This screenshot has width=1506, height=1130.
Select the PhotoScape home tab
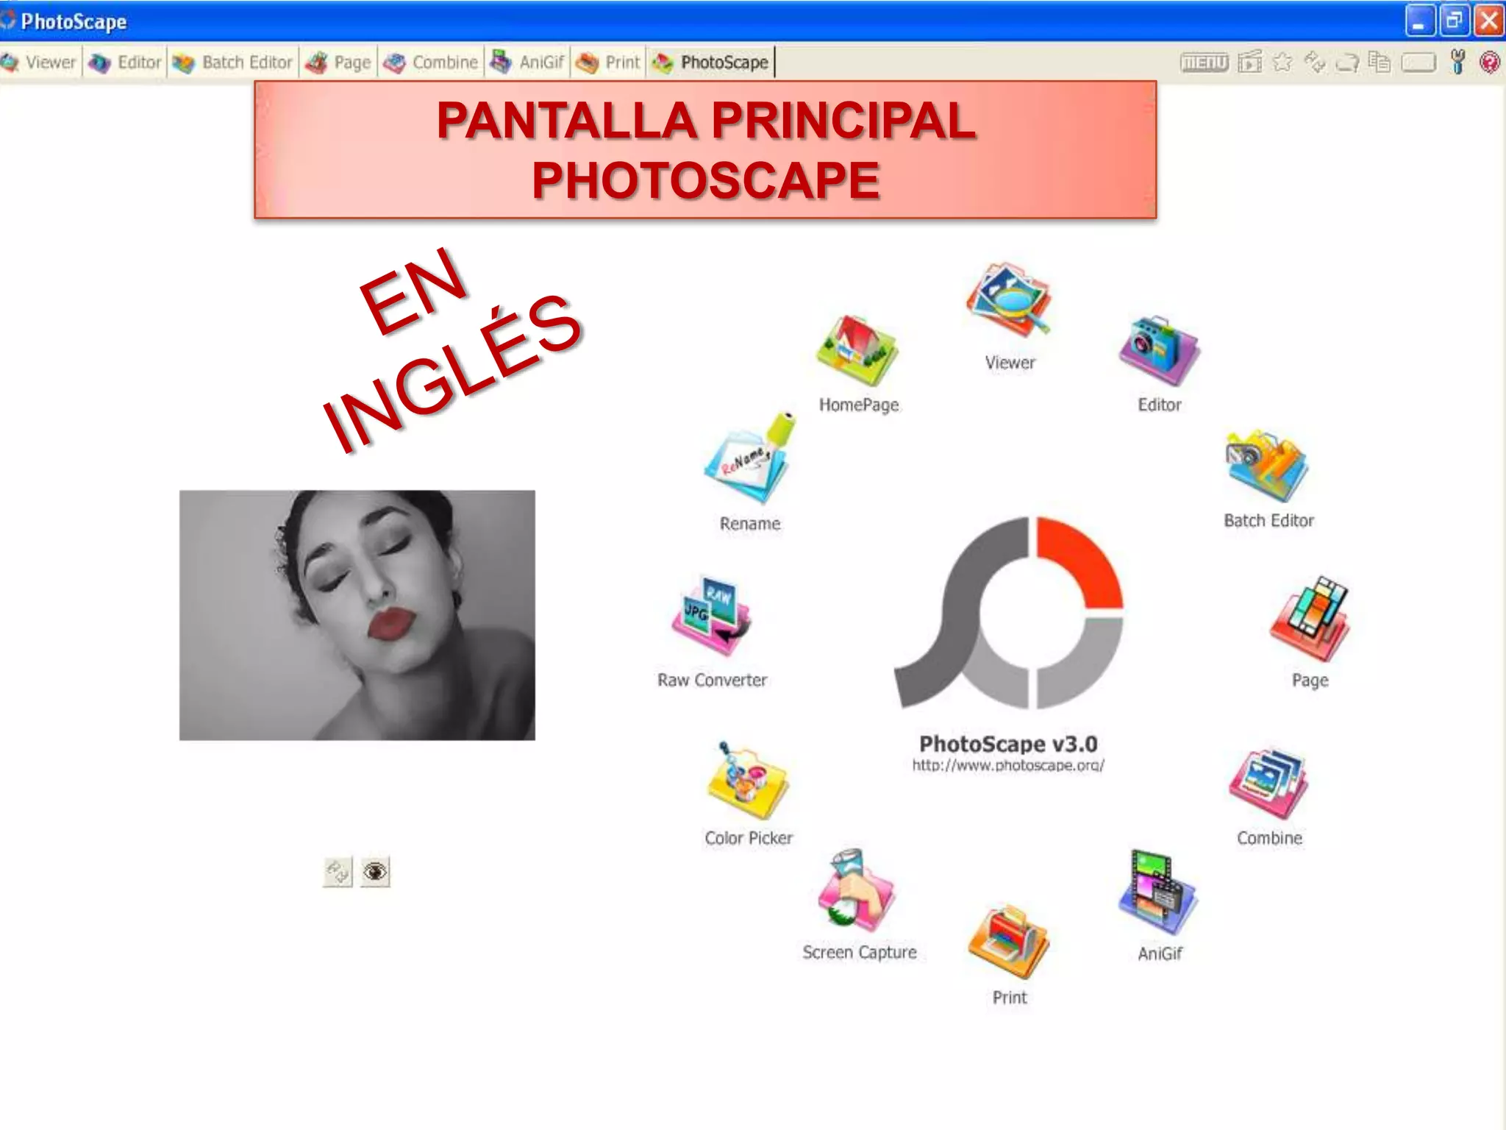pos(710,63)
